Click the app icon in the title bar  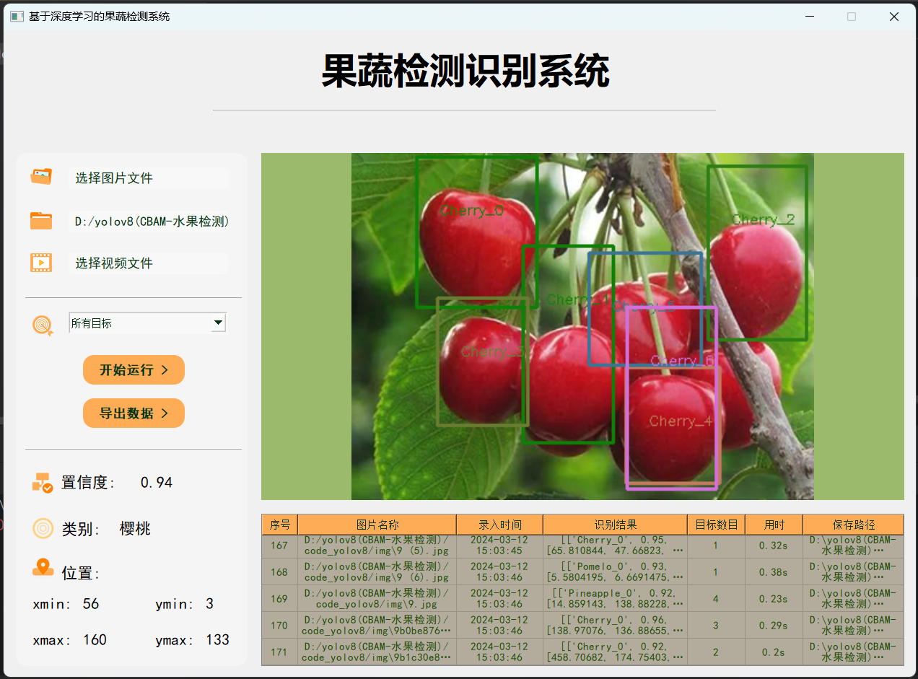click(15, 15)
